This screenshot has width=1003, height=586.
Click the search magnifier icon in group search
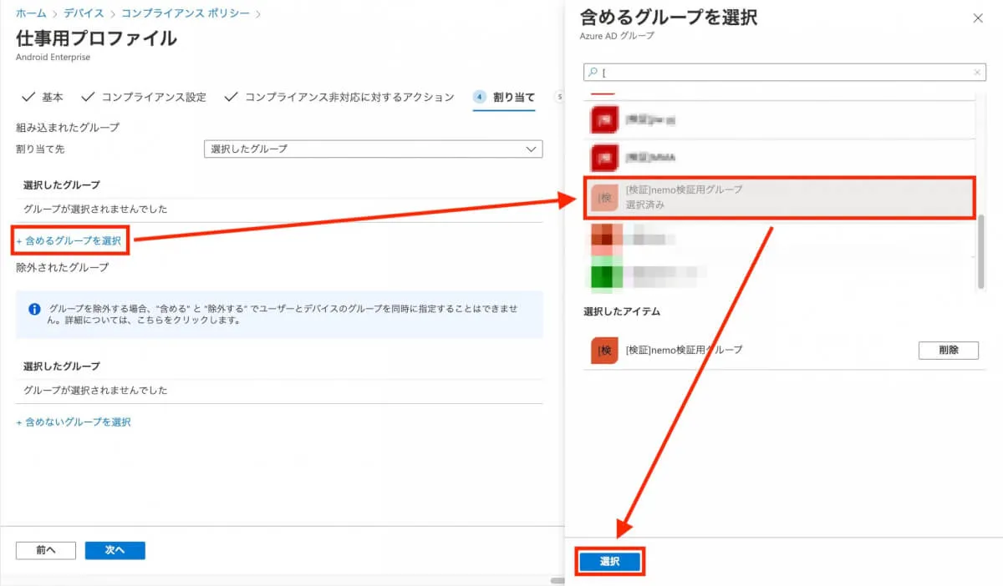point(593,73)
